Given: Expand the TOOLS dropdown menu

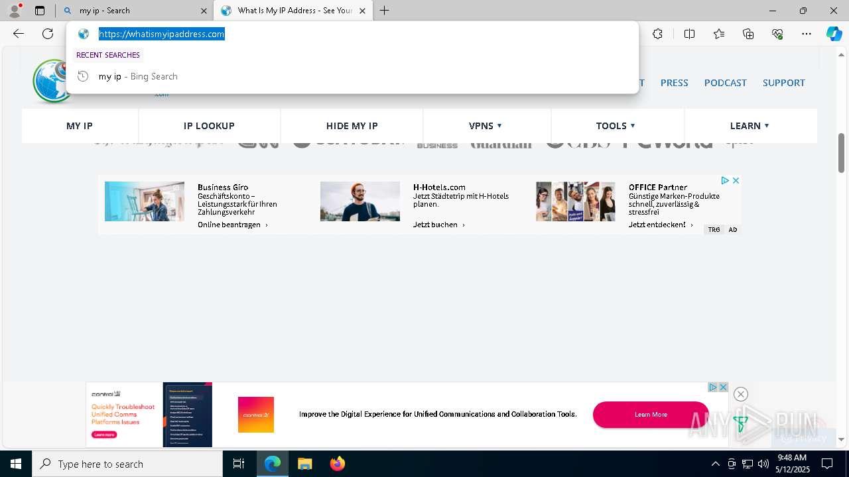Looking at the screenshot, I should tap(616, 126).
